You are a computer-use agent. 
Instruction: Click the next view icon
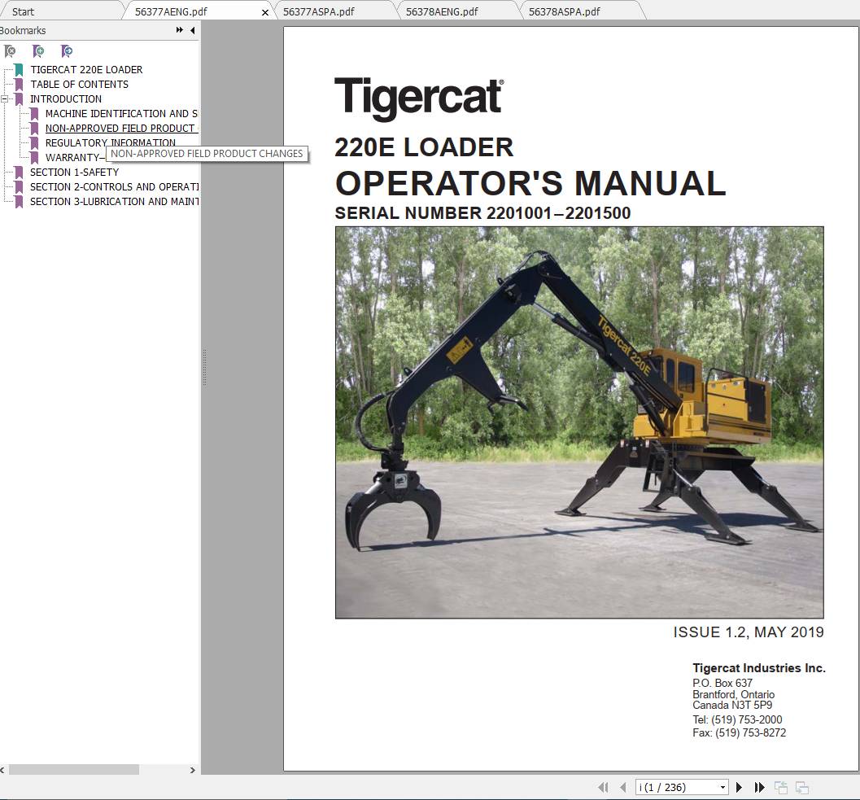point(801,787)
